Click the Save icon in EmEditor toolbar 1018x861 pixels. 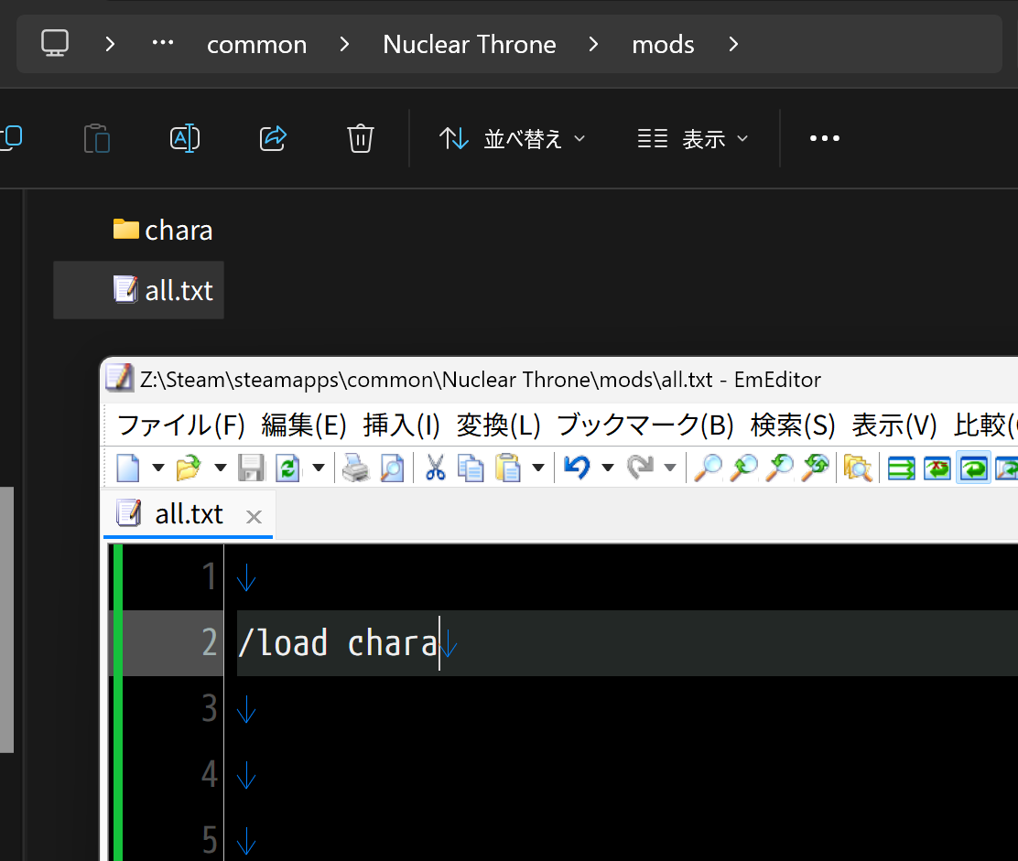coord(251,468)
